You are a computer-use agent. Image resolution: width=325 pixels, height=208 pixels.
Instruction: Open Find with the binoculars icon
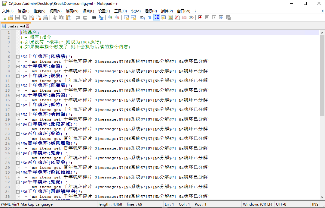(x=94, y=17)
